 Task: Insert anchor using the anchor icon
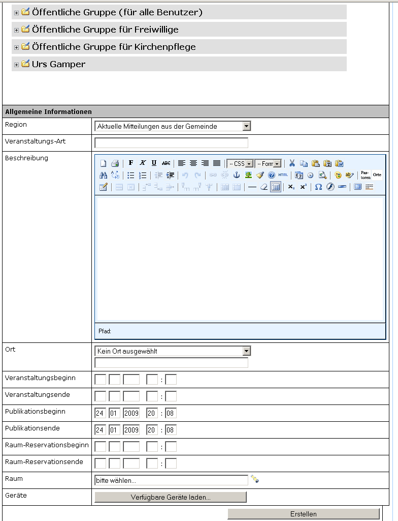pos(236,175)
